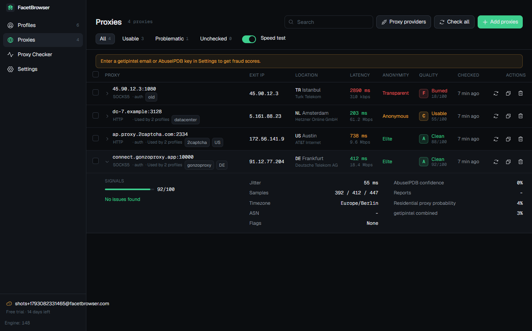Screen dimensions: 532x331
Task: Click the signals 92/100 score bar
Action: click(x=130, y=189)
